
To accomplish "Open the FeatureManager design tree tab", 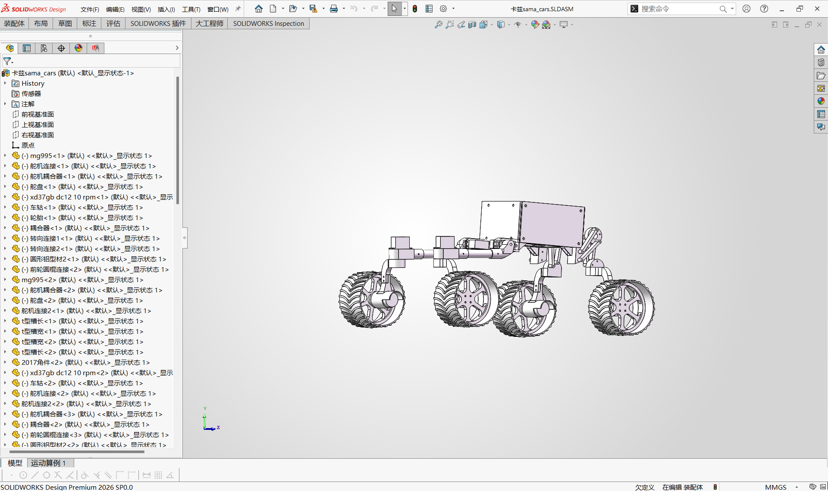I will pyautogui.click(x=9, y=48).
